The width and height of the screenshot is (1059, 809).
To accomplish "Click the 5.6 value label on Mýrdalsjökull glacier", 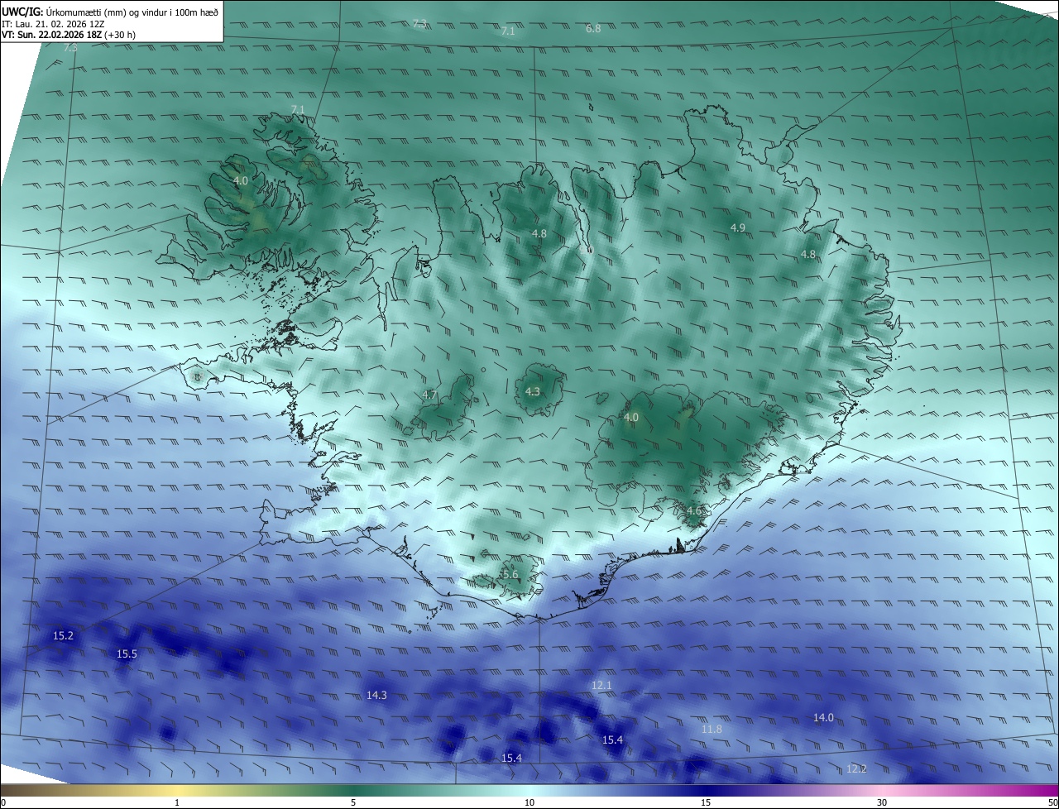I will 510,575.
